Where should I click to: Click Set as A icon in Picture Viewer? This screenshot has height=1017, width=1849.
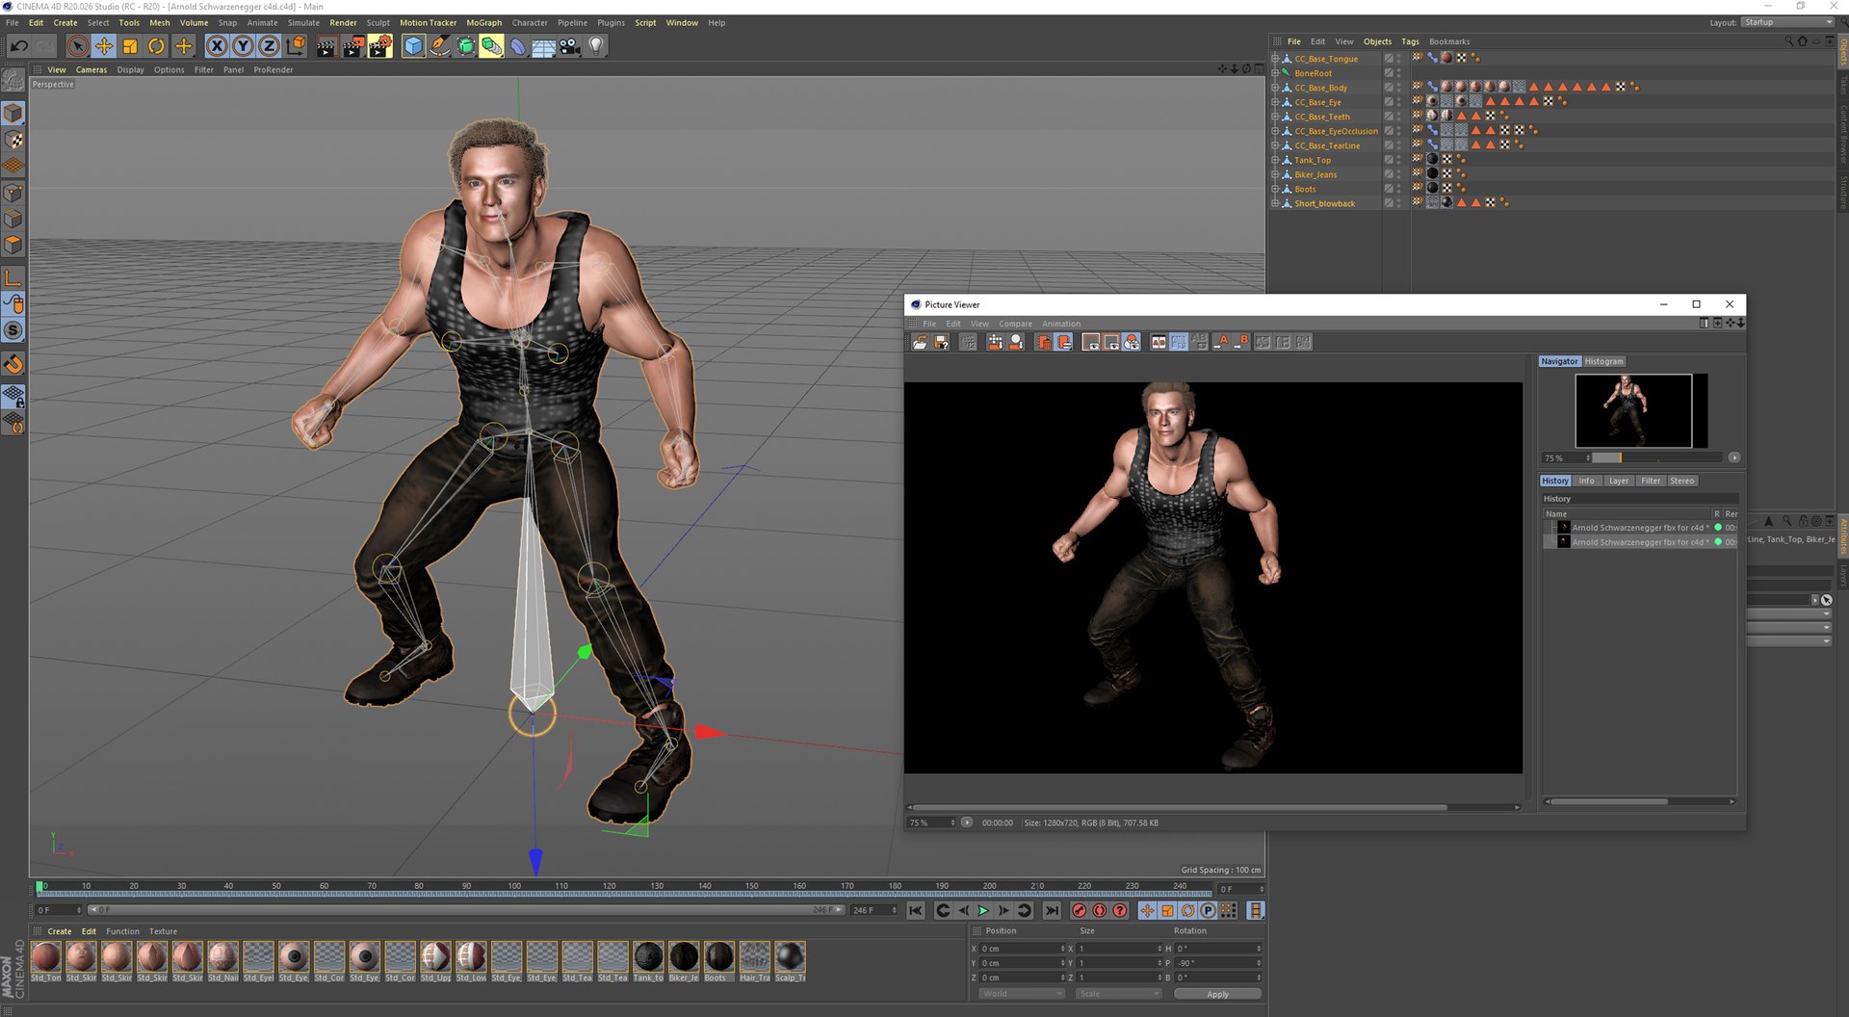[1222, 342]
